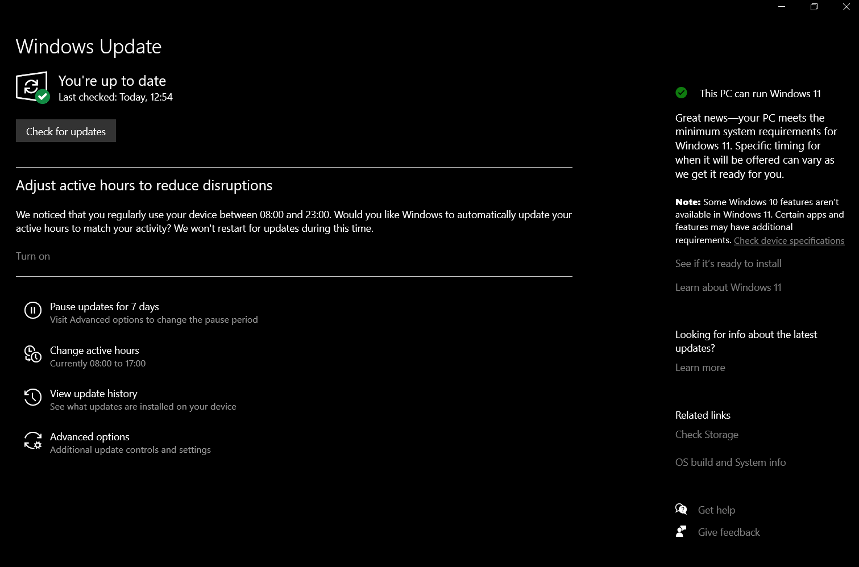Pause updates for 7 days
This screenshot has width=859, height=567.
[105, 307]
